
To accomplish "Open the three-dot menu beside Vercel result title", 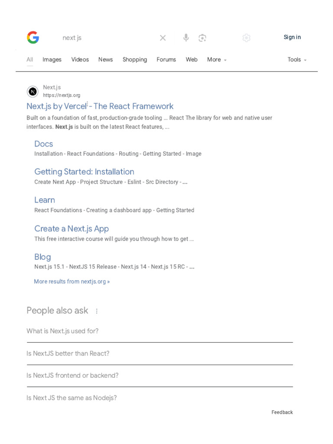I will (88, 104).
